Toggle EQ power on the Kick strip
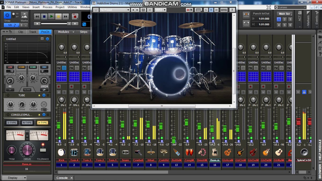 coord(64,68)
